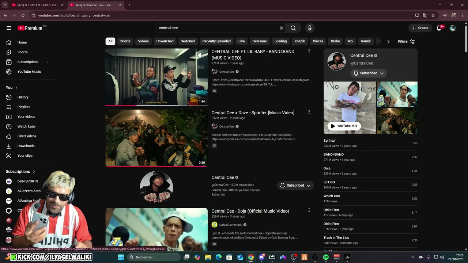Select the Shorts filter chip
This screenshot has width=468, height=263.
tap(125, 41)
